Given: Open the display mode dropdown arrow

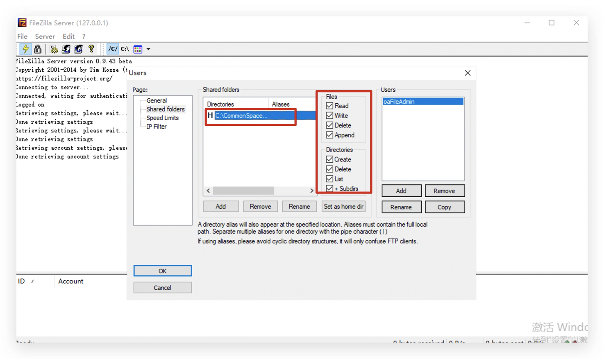Looking at the screenshot, I should point(148,49).
